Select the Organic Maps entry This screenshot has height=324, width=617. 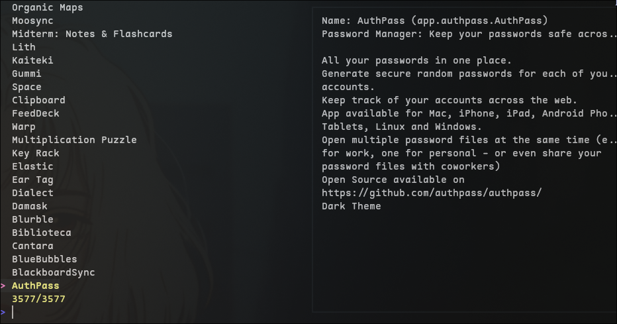click(x=47, y=7)
